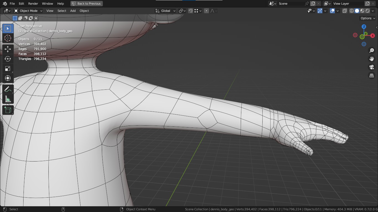378x212 pixels.
Task: Select the Measure tool
Action: [x=8, y=99]
